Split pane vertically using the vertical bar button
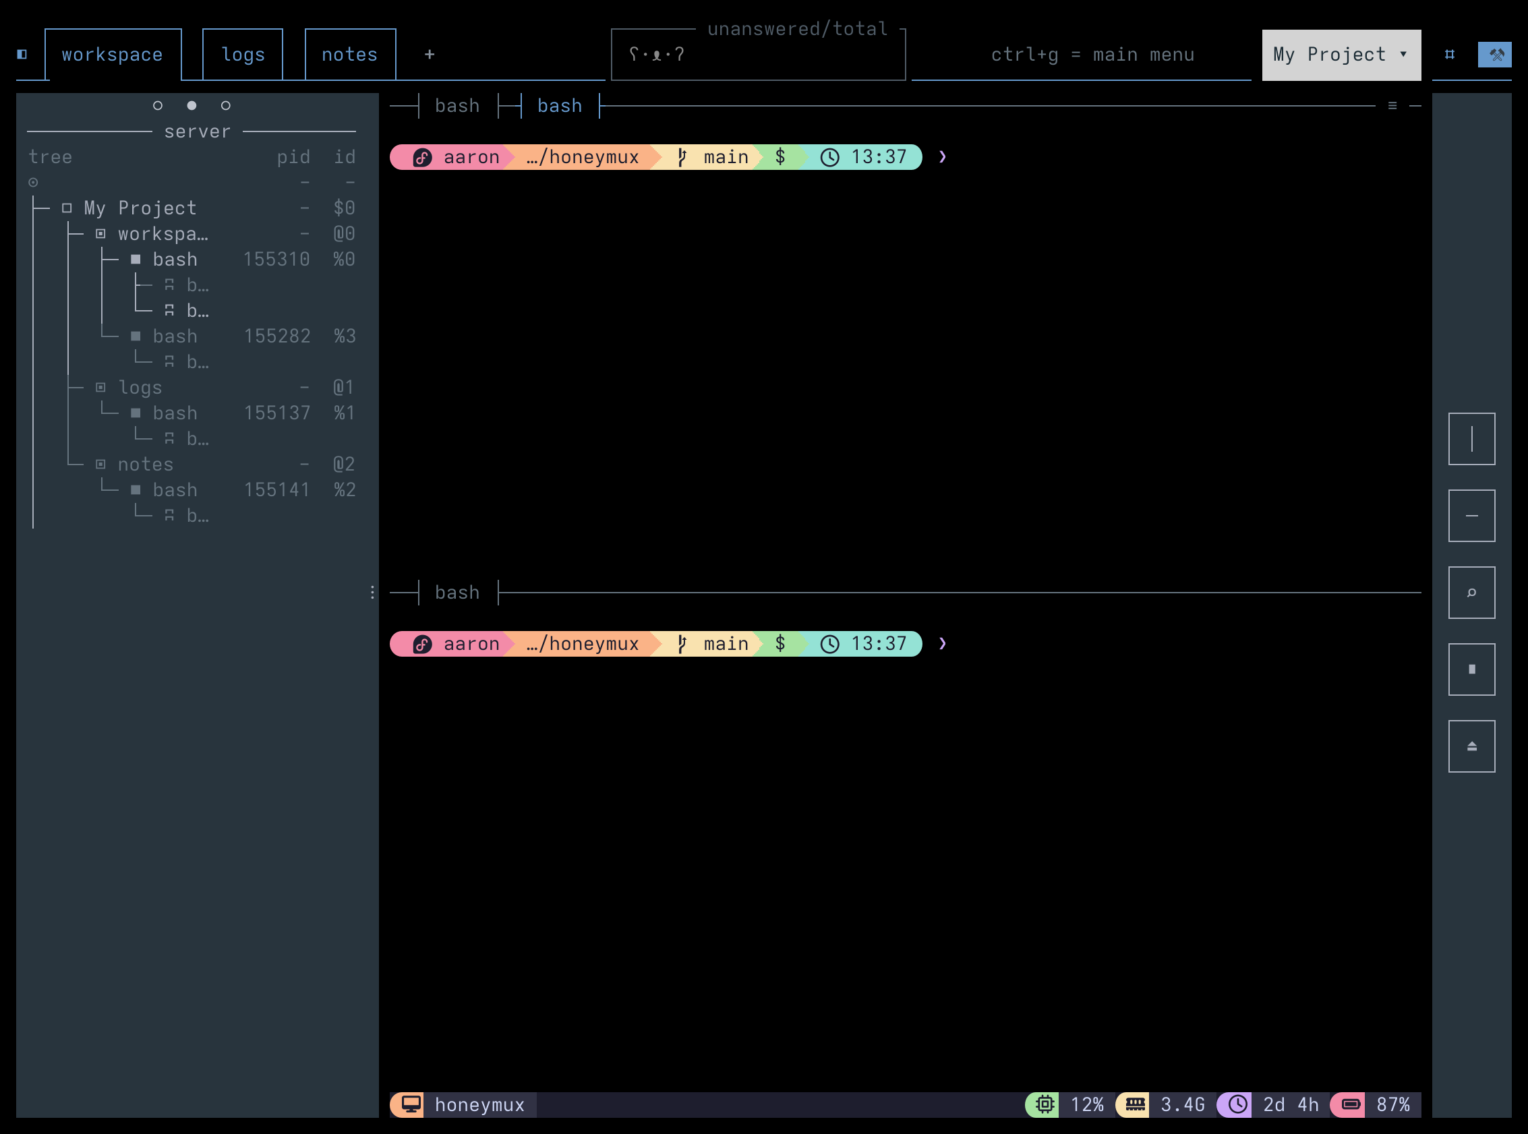1528x1134 pixels. (x=1472, y=439)
